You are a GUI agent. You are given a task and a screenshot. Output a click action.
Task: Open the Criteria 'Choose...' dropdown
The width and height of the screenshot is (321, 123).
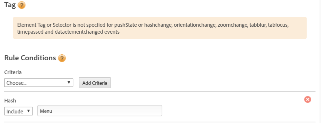point(39,83)
